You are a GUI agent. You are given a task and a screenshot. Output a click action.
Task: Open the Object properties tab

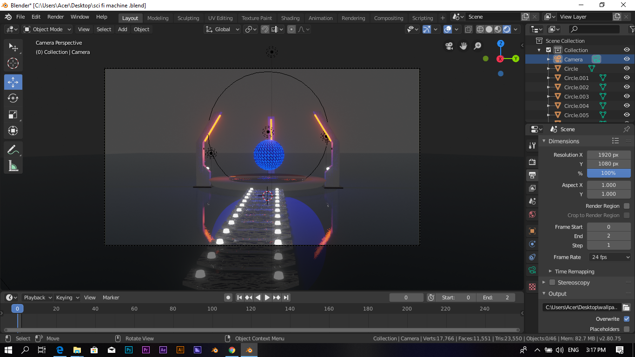pyautogui.click(x=531, y=231)
